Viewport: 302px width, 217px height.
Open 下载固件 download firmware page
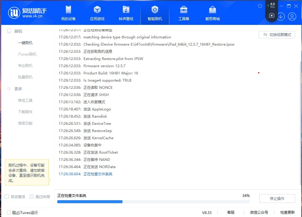(x=25, y=112)
